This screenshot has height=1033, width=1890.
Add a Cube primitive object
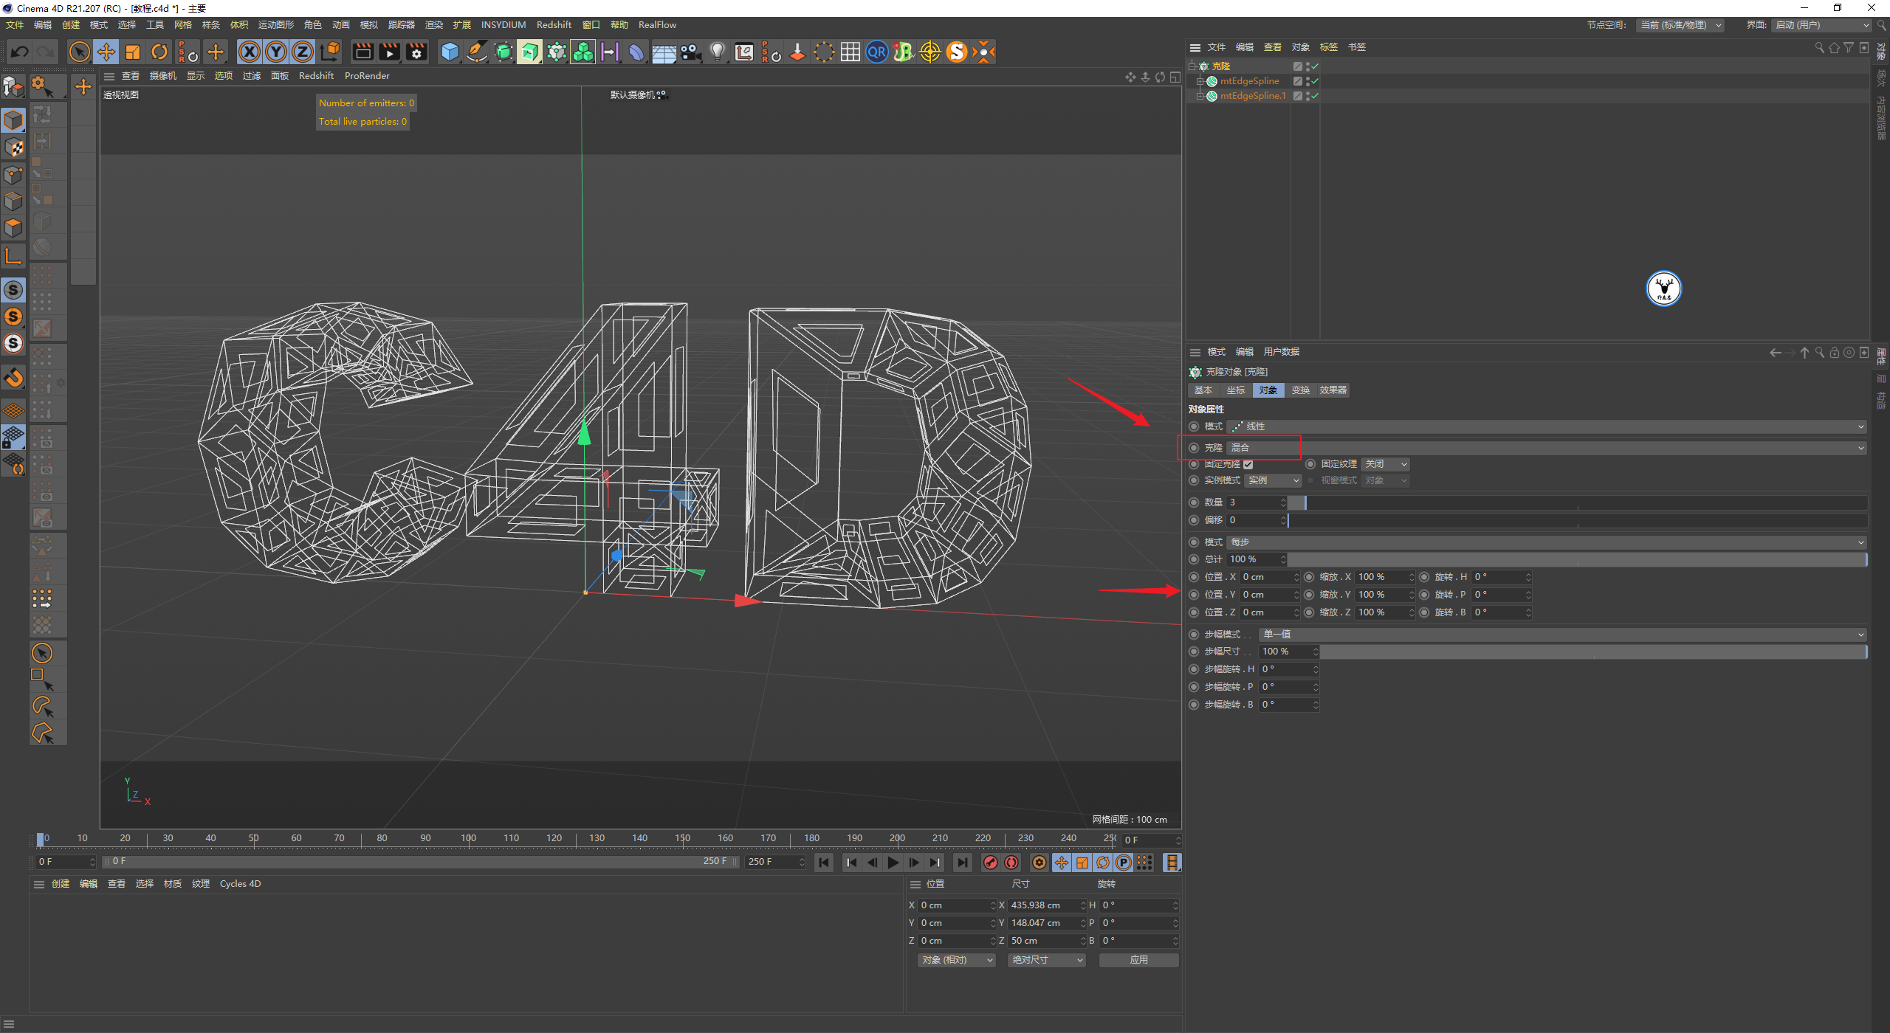pyautogui.click(x=450, y=52)
